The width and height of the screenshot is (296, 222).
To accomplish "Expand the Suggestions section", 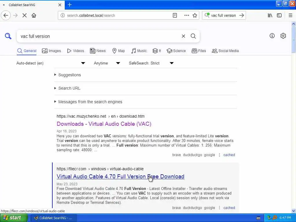I will tap(69, 75).
